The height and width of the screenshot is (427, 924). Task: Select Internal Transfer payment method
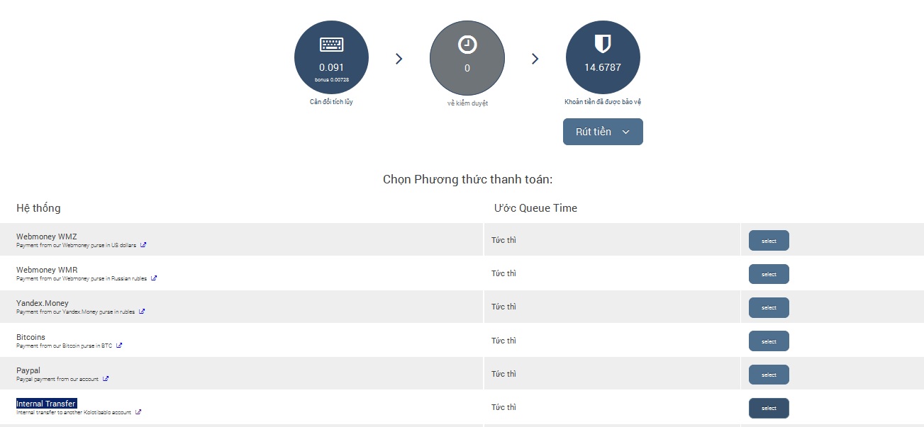tap(769, 408)
